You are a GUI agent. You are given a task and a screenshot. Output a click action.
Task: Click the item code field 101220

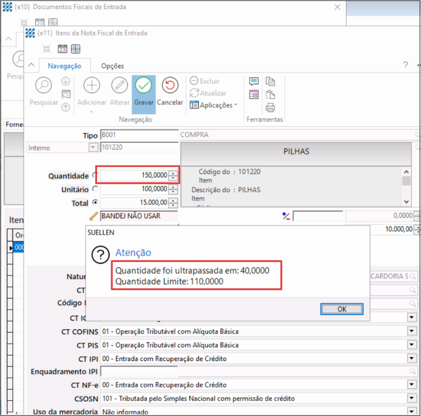139,148
